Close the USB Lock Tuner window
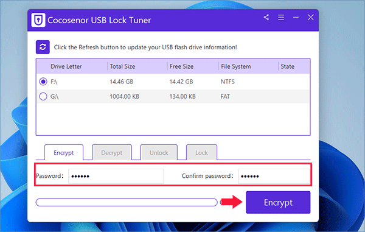The height and width of the screenshot is (232, 365). (310, 17)
